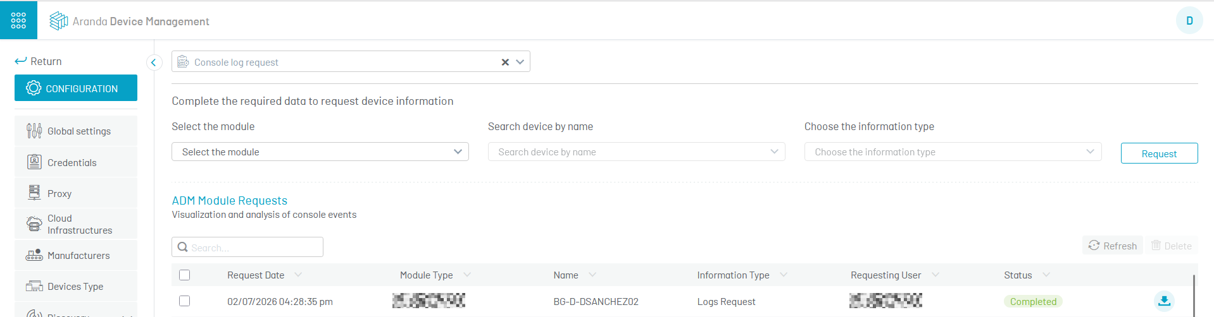
Task: Tick the select-all header checkbox
Action: click(x=185, y=275)
